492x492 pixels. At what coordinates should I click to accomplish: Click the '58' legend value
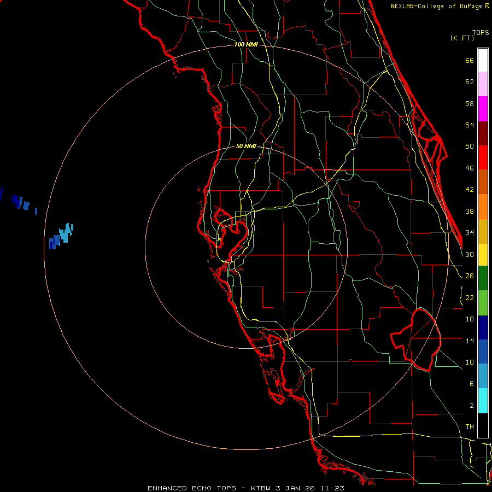tap(470, 104)
